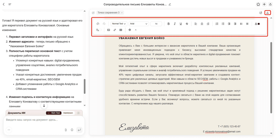Open Normal Text style dropdown
Viewport: 276px width, 138px height.
coord(119,24)
